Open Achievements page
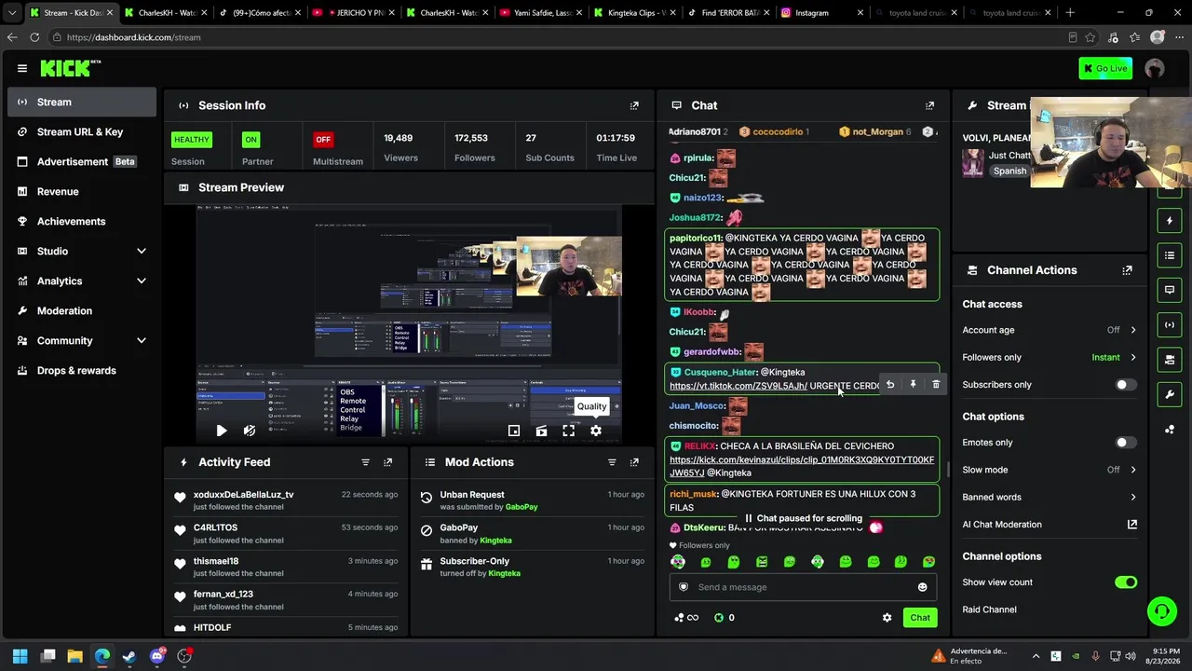The height and width of the screenshot is (671, 1192). 82,222
